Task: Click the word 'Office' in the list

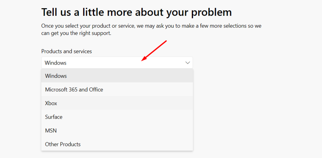Action: (x=96, y=90)
